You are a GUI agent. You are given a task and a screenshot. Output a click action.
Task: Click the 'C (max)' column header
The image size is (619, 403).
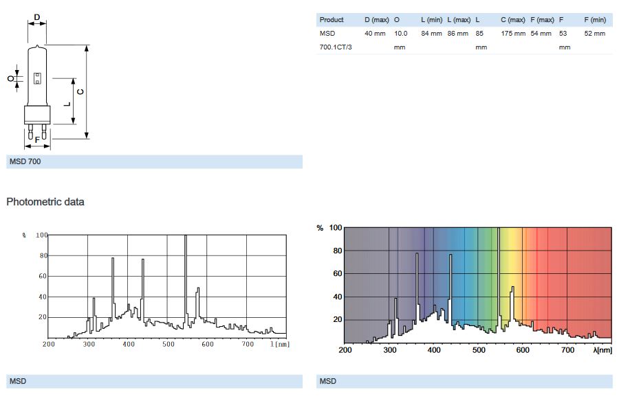(x=513, y=20)
